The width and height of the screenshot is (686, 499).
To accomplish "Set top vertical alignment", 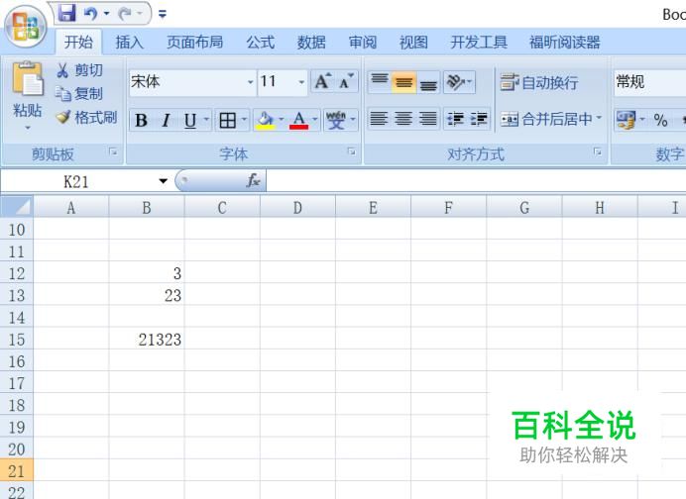I will point(380,82).
